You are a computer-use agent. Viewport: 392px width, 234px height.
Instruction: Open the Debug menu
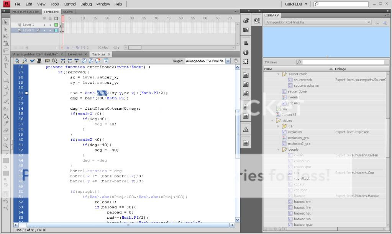(86, 4)
